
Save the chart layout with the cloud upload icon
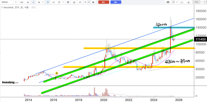189,2
